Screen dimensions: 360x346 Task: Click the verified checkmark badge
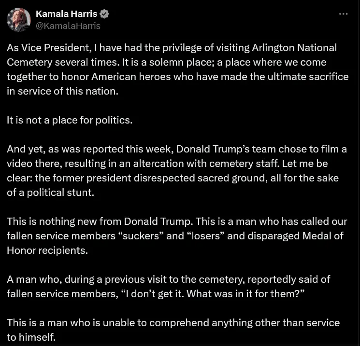(x=104, y=14)
